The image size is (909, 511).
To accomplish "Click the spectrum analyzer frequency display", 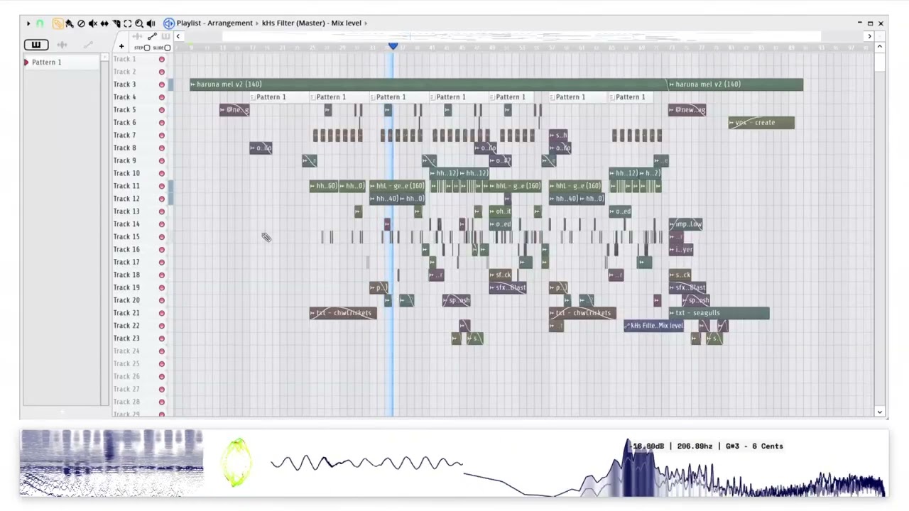I will 675,466.
